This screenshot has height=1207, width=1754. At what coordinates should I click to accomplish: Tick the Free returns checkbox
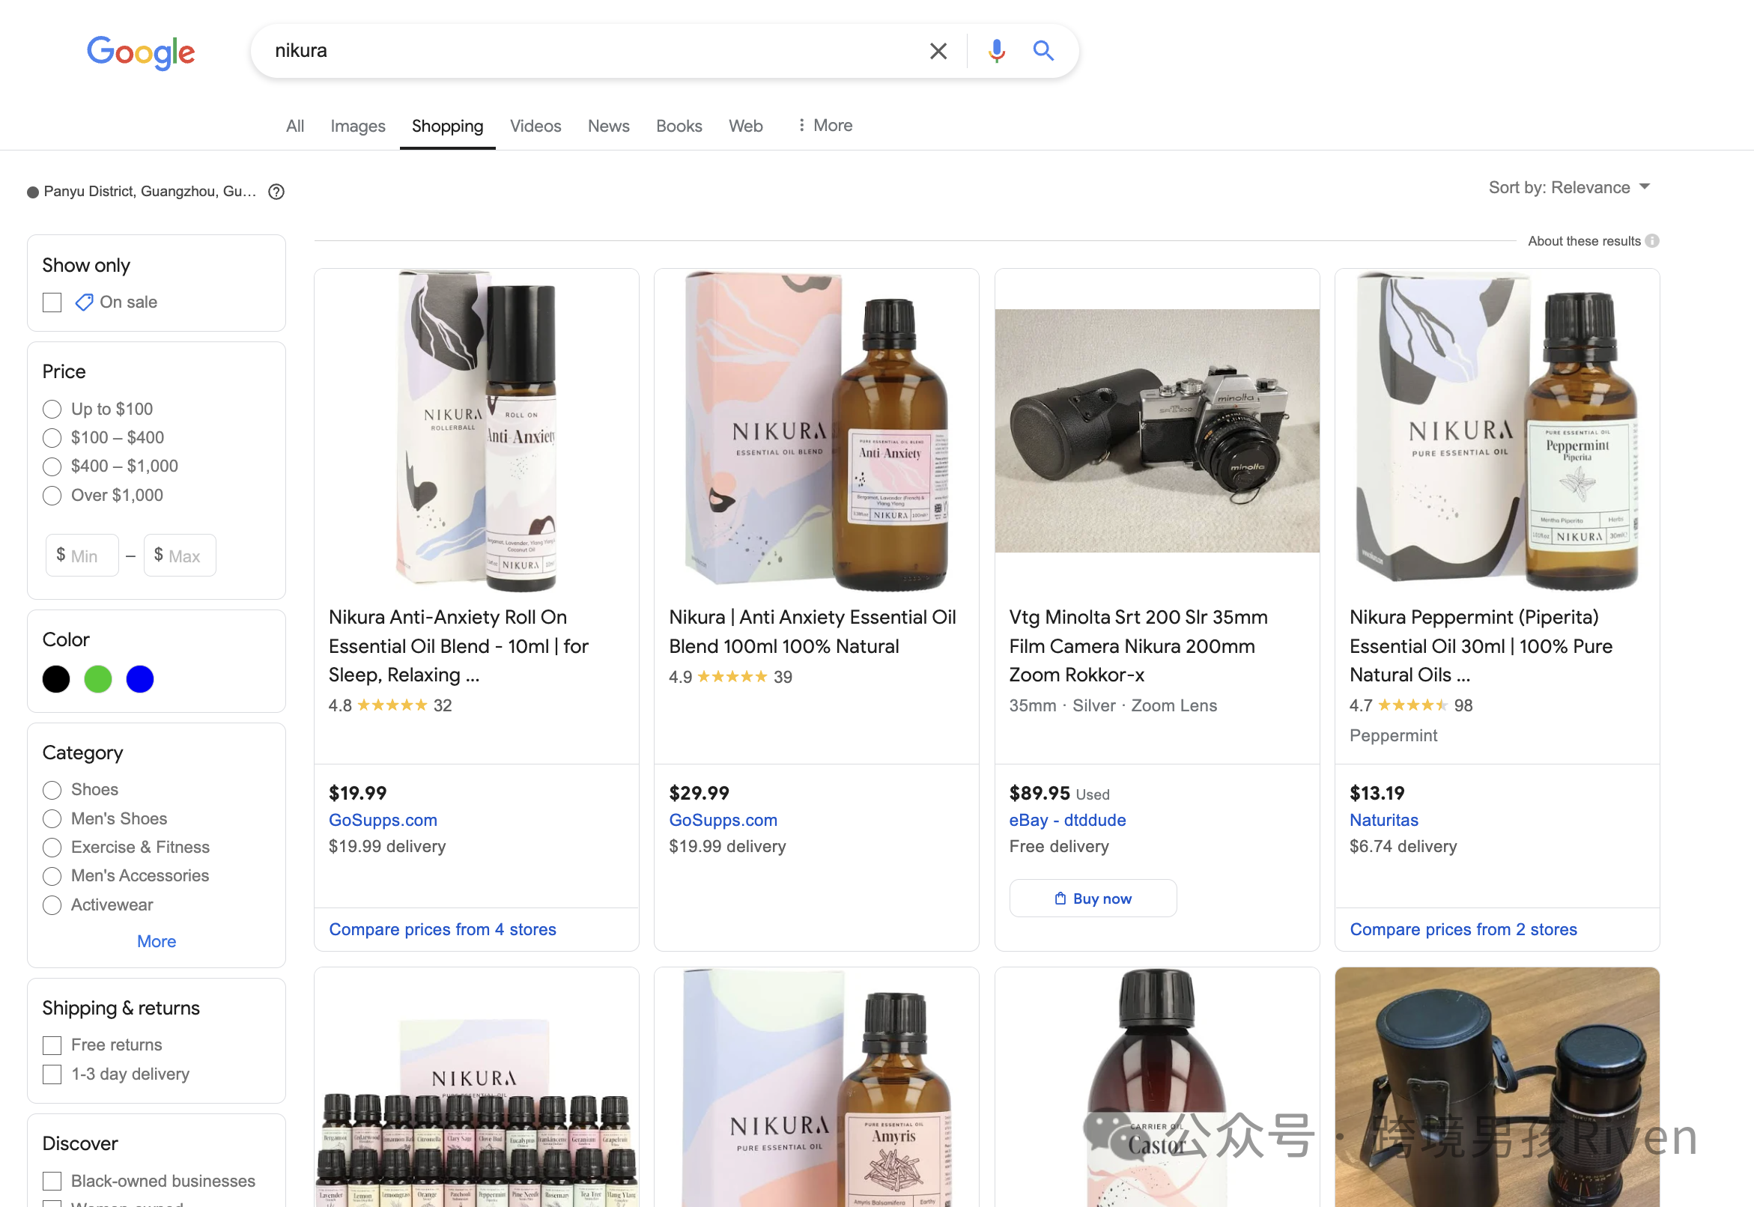pos(52,1045)
